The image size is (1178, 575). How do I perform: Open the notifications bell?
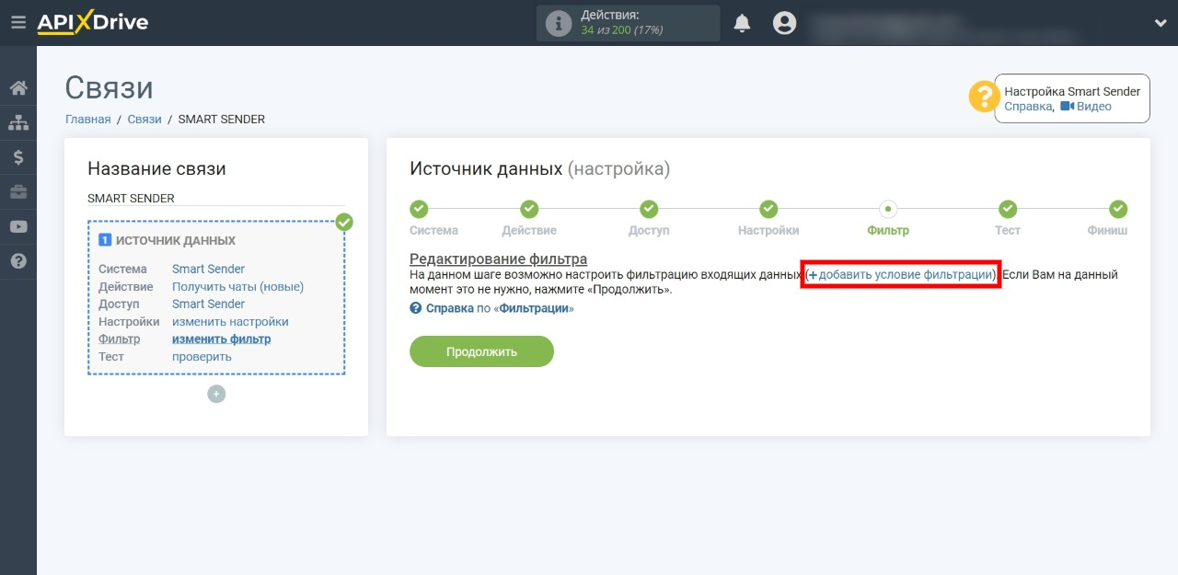pyautogui.click(x=742, y=23)
